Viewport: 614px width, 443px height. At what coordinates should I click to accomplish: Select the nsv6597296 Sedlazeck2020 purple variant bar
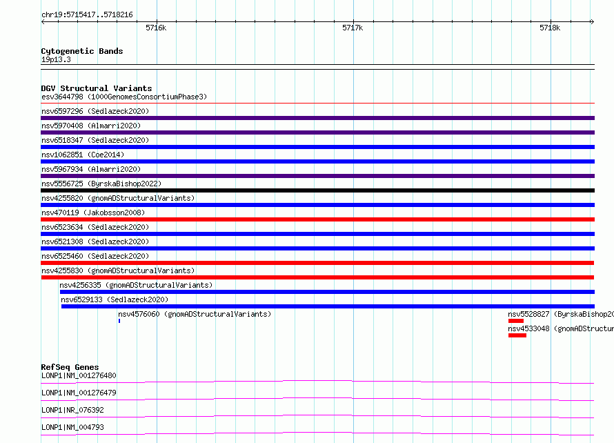(x=317, y=118)
